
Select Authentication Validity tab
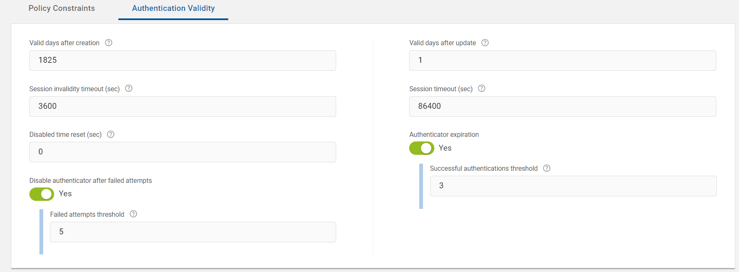point(173,8)
